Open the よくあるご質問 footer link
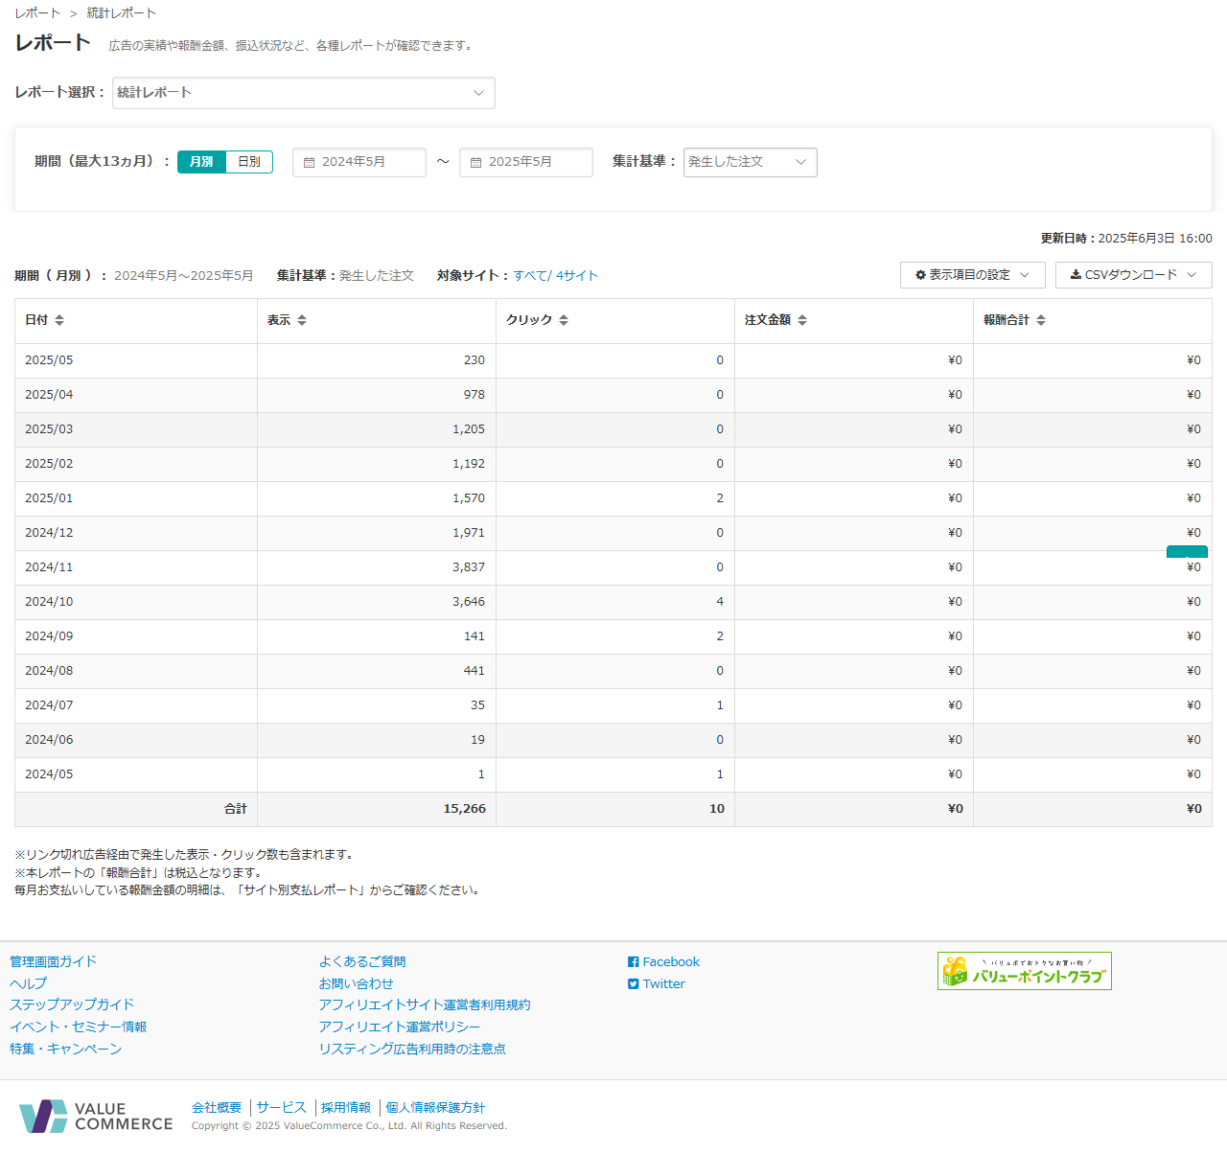Screen dimensions: 1227x1154 point(362,962)
